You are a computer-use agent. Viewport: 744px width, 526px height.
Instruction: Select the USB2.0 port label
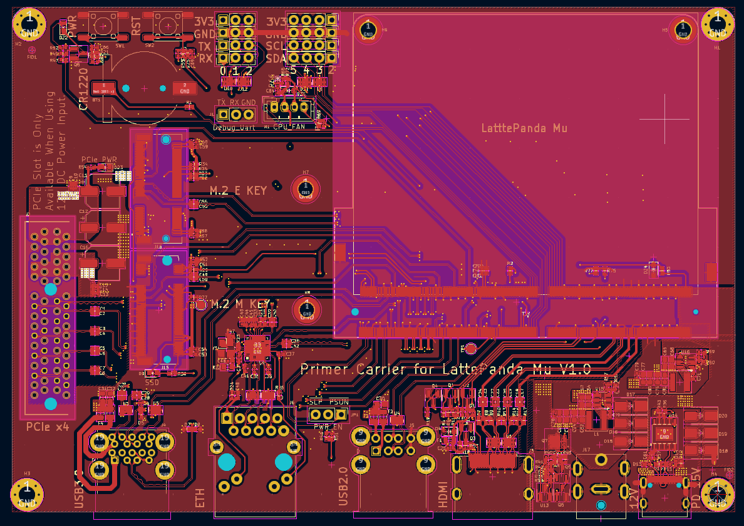pyautogui.click(x=343, y=486)
